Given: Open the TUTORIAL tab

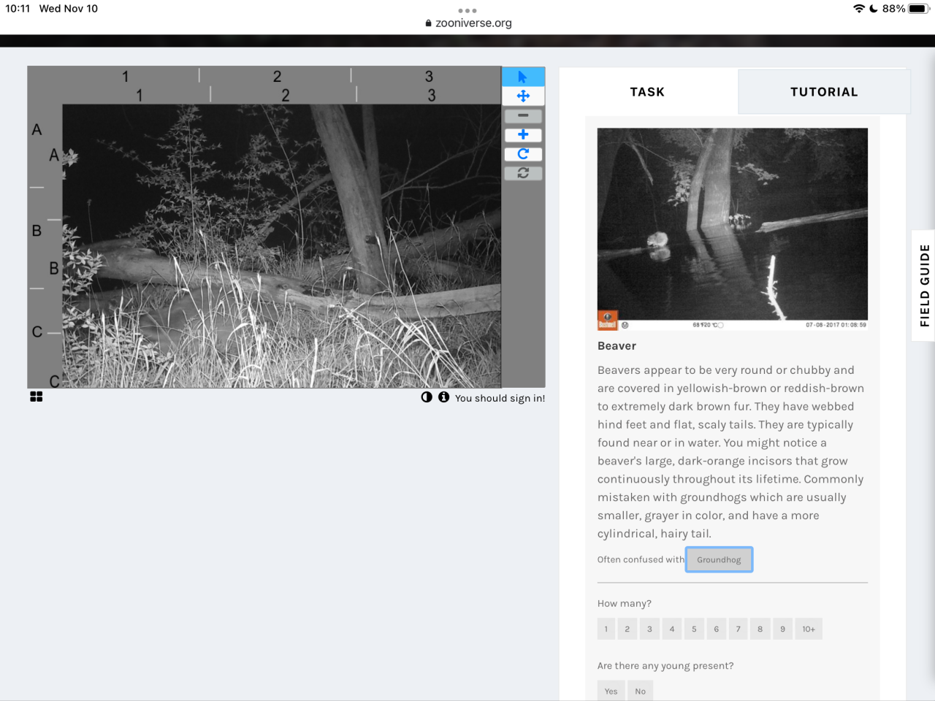Looking at the screenshot, I should pyautogui.click(x=824, y=92).
